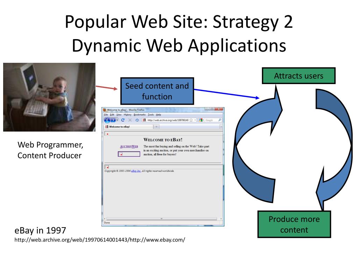The image size is (358, 268).
Task: Open the File menu in Firefox
Action: point(106,114)
